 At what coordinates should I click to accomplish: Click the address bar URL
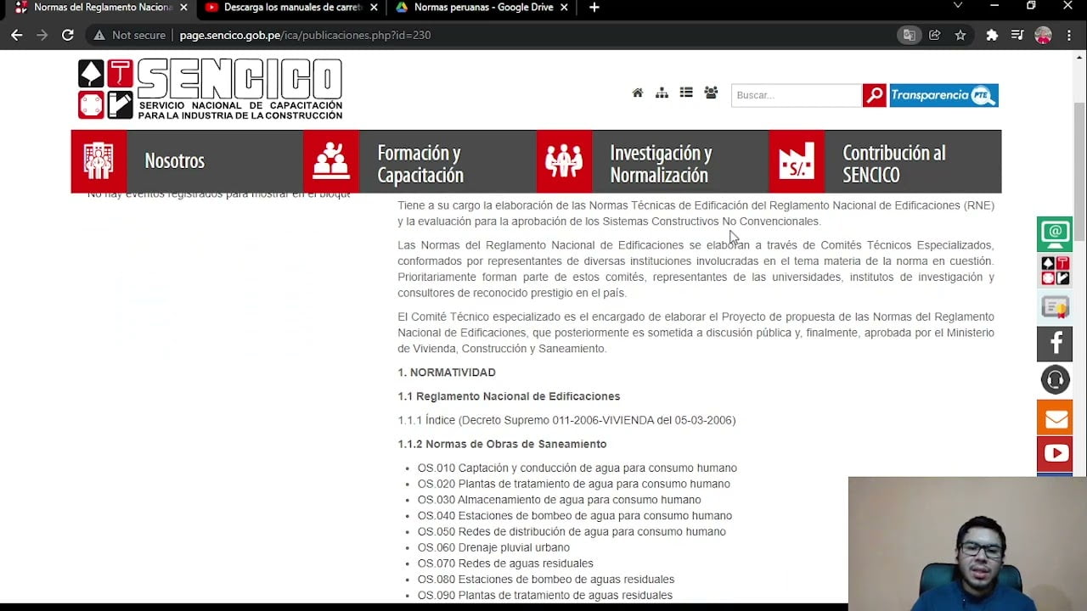[305, 35]
